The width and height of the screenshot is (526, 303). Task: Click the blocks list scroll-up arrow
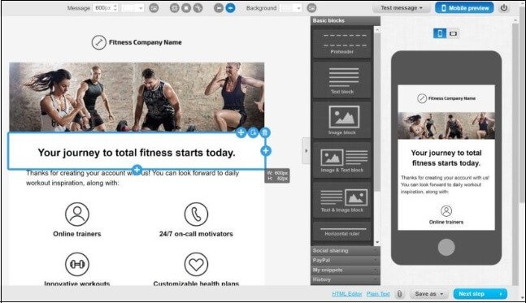(x=377, y=29)
